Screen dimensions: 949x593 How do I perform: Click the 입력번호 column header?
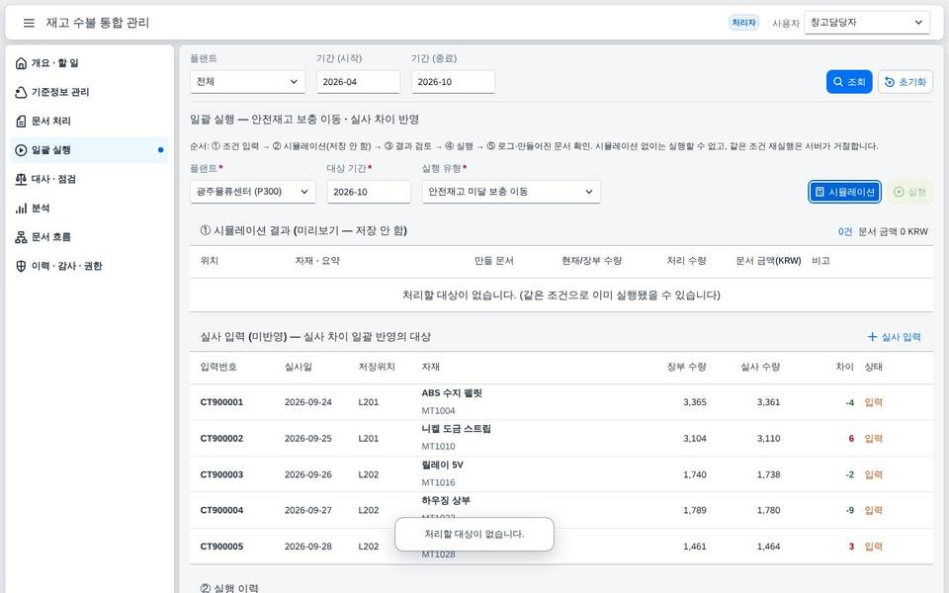218,367
